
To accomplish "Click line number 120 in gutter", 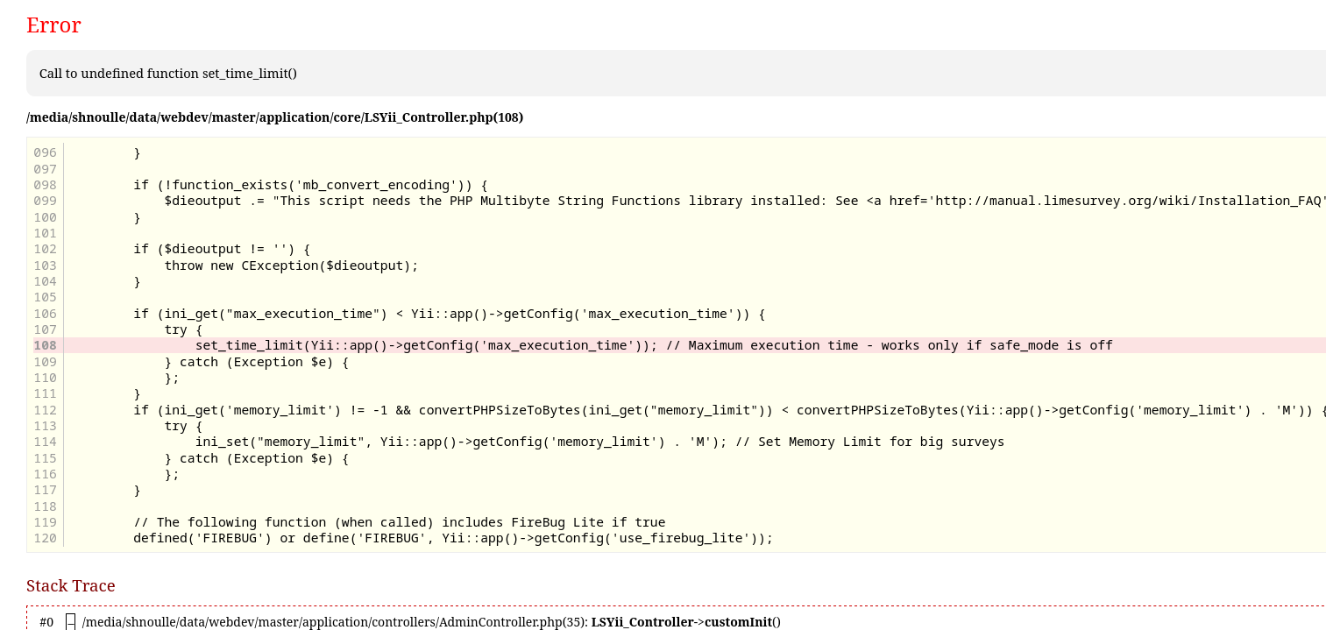I will 45,538.
